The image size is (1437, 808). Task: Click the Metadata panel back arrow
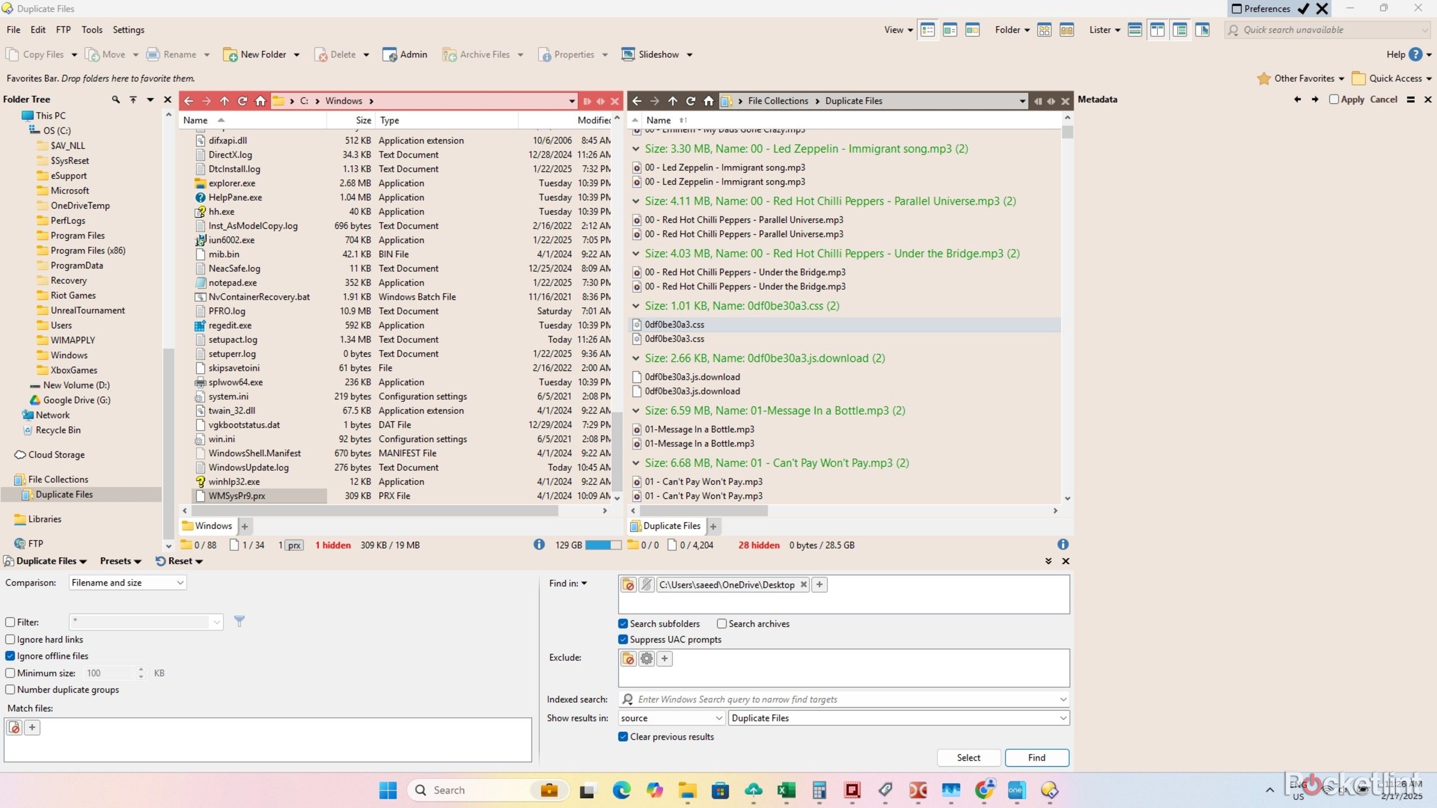point(1297,99)
